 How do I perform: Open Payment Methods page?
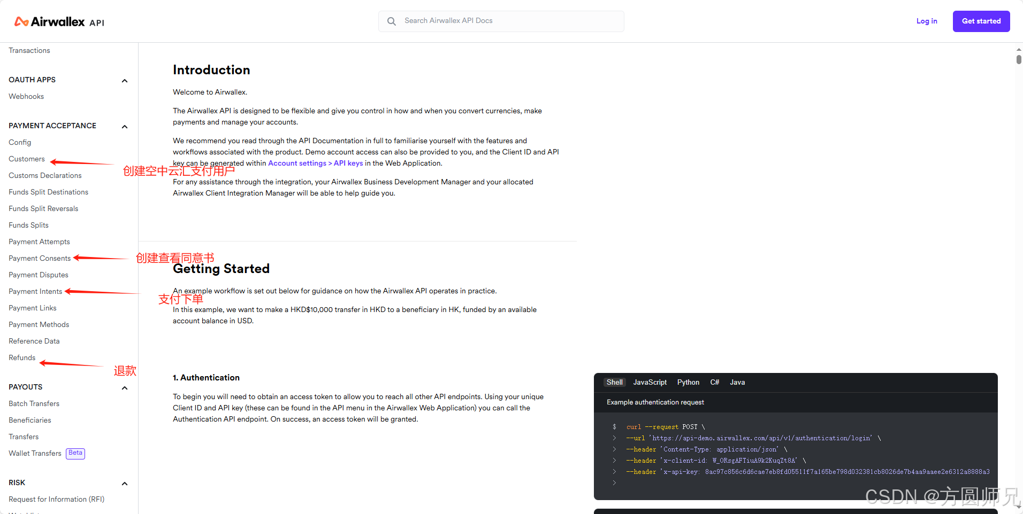point(39,324)
